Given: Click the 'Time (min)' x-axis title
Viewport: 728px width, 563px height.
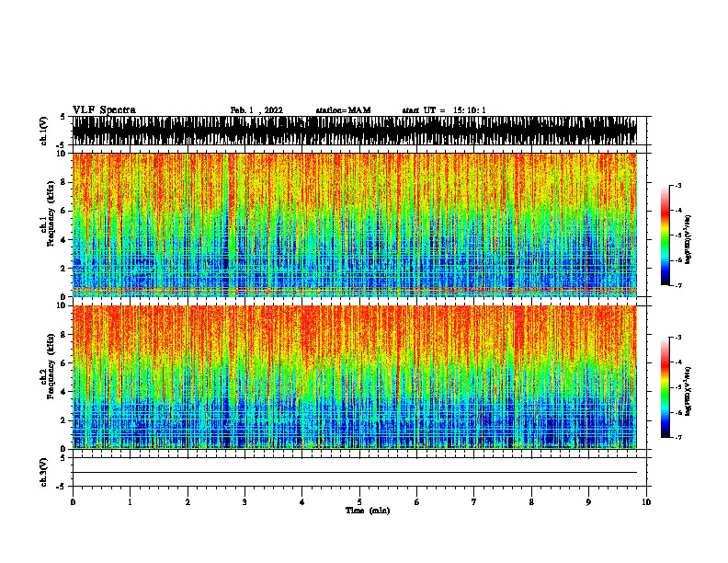Looking at the screenshot, I should [x=368, y=511].
